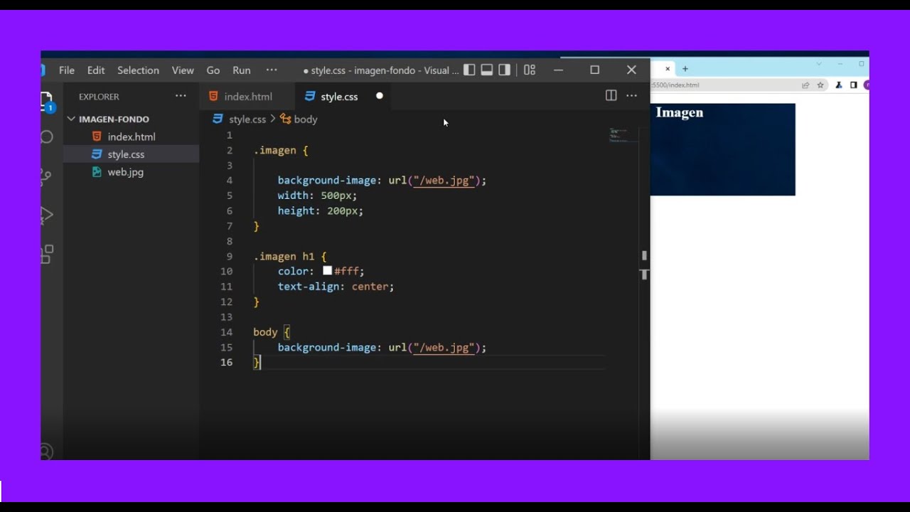Open the hidden menus ellipsis after Run
Image resolution: width=910 pixels, height=512 pixels.
tap(272, 70)
